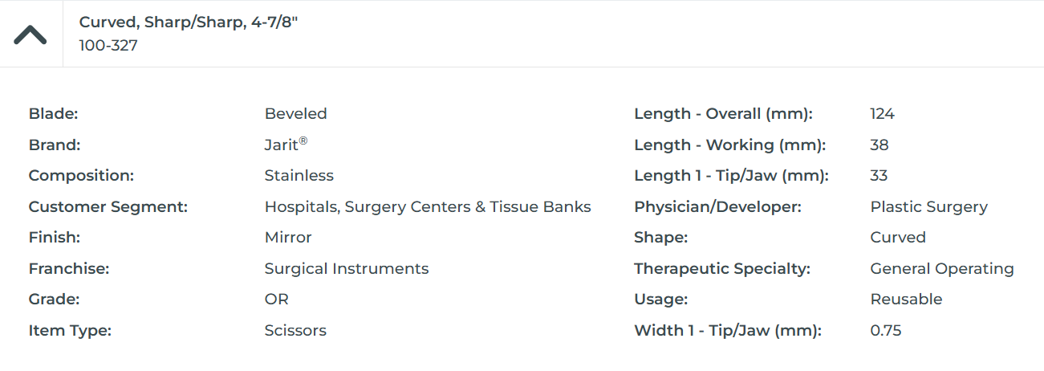
Task: Click the working length value 38
Action: pos(879,145)
